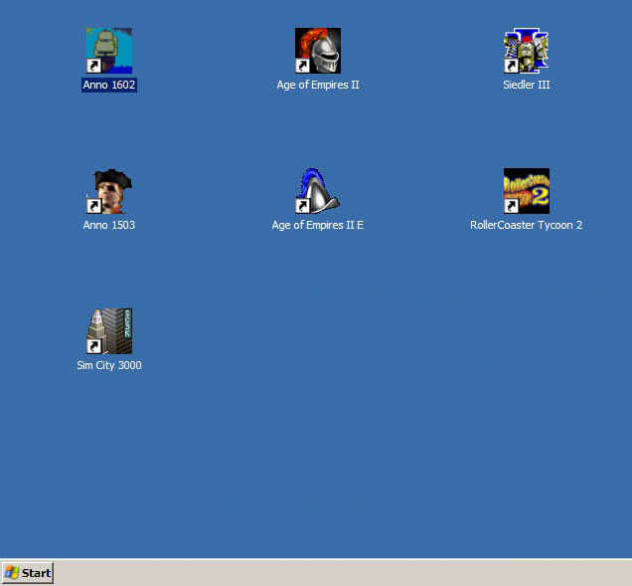The image size is (632, 586).
Task: Click the Age of Empires II knight helmet icon
Action: [x=318, y=51]
